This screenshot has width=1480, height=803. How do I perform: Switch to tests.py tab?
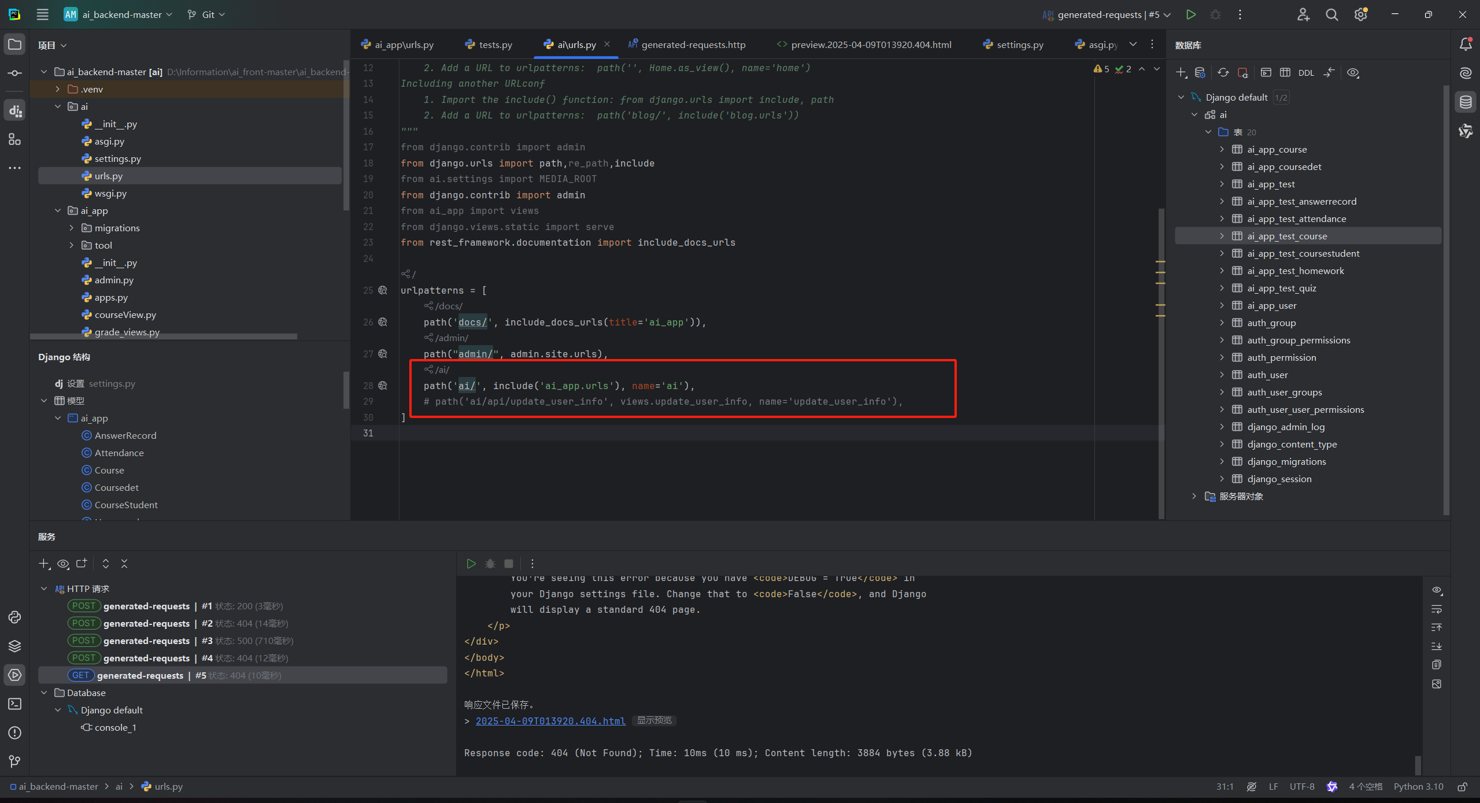489,45
